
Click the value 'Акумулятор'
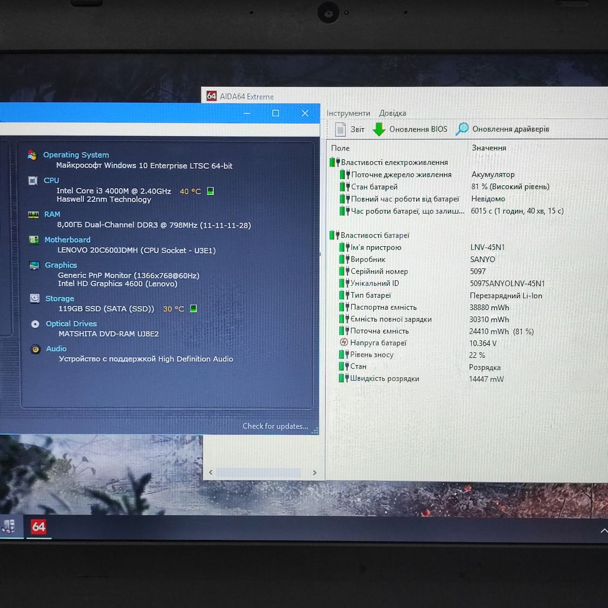(x=493, y=174)
